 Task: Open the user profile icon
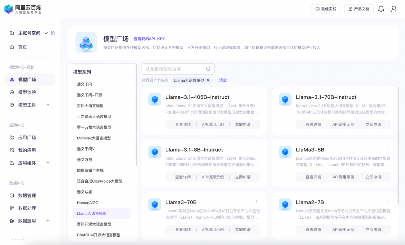pyautogui.click(x=394, y=9)
